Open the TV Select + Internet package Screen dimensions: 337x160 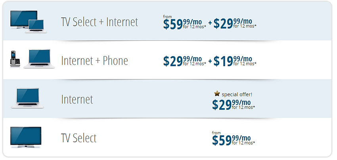100,22
